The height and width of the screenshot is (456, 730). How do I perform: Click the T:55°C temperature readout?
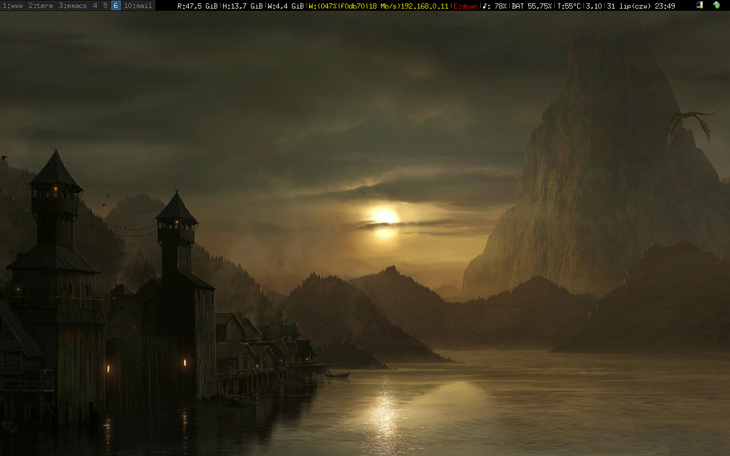point(569,6)
